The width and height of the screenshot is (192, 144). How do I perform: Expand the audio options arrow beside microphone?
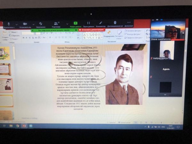[x=17, y=24]
